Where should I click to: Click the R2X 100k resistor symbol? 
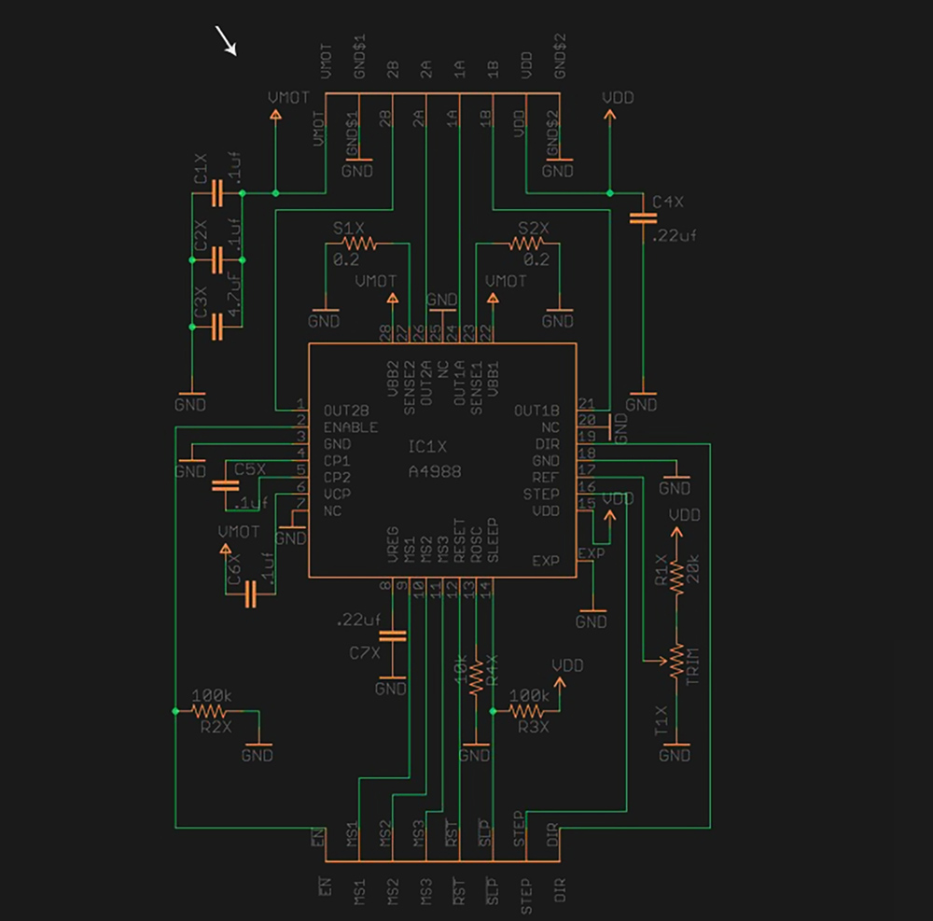click(x=216, y=711)
